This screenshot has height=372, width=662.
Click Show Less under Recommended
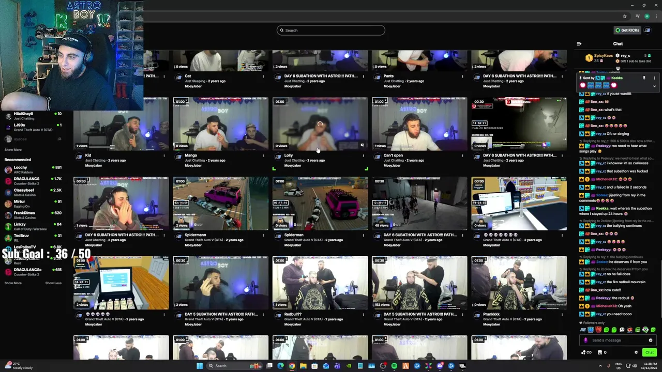click(53, 283)
